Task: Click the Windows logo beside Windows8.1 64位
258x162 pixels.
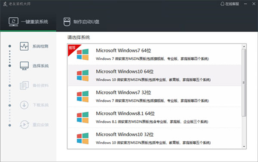Action: coord(83,117)
